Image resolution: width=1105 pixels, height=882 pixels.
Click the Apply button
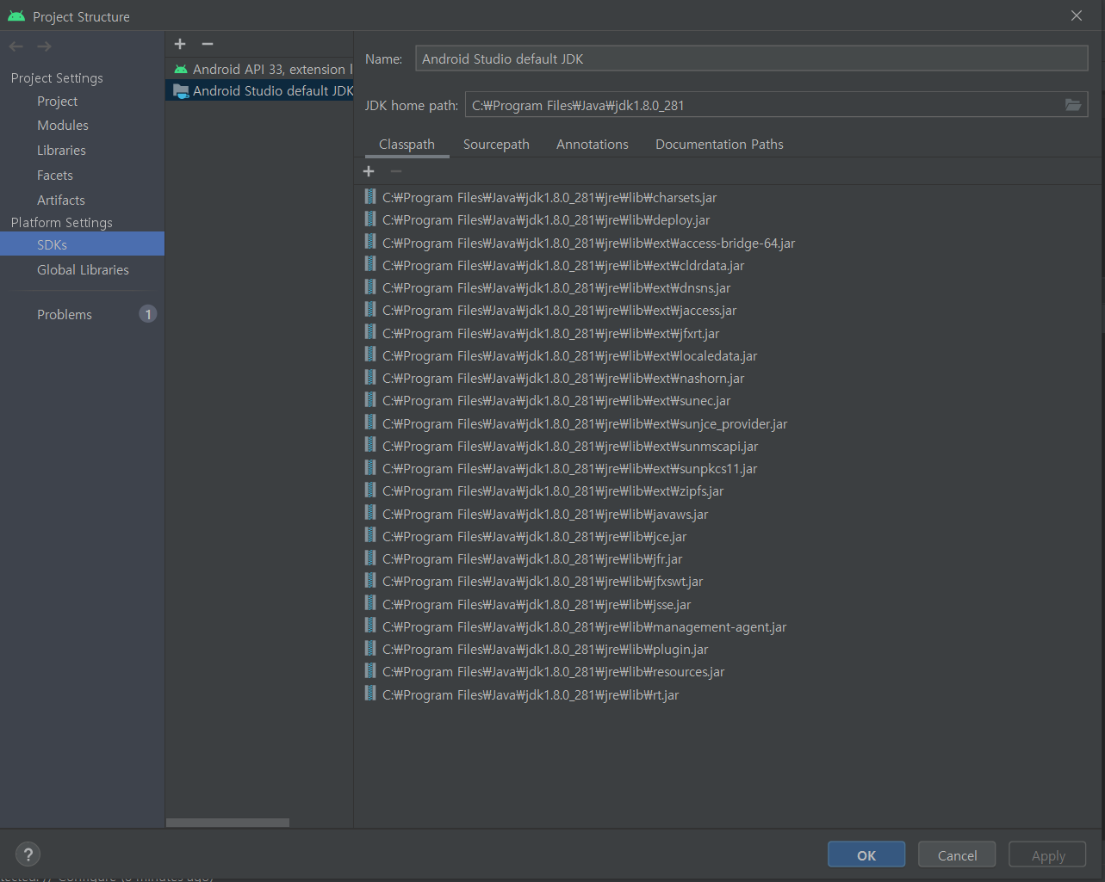pyautogui.click(x=1048, y=854)
